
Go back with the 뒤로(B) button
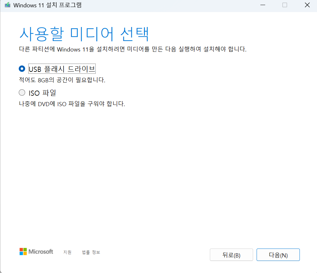(x=231, y=255)
